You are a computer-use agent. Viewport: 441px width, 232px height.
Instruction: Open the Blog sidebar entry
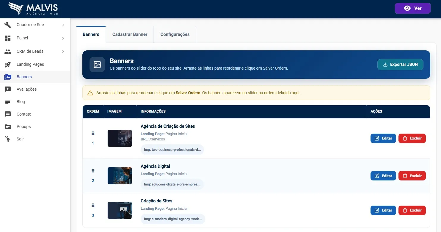(x=35, y=102)
